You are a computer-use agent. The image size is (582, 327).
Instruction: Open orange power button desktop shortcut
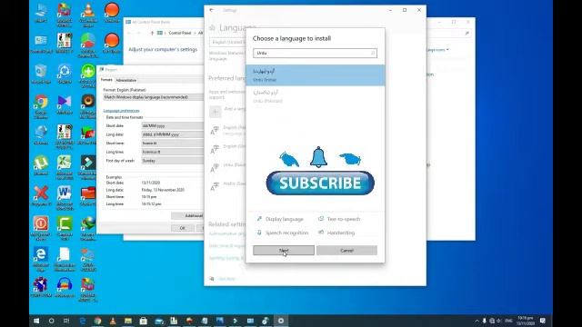(x=41, y=228)
